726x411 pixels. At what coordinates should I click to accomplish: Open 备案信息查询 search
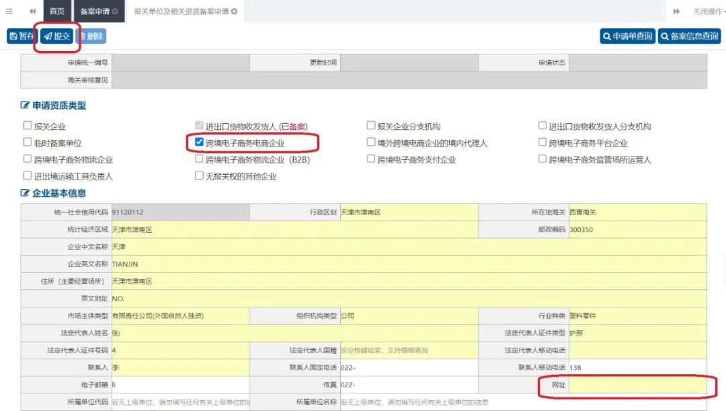pos(690,36)
